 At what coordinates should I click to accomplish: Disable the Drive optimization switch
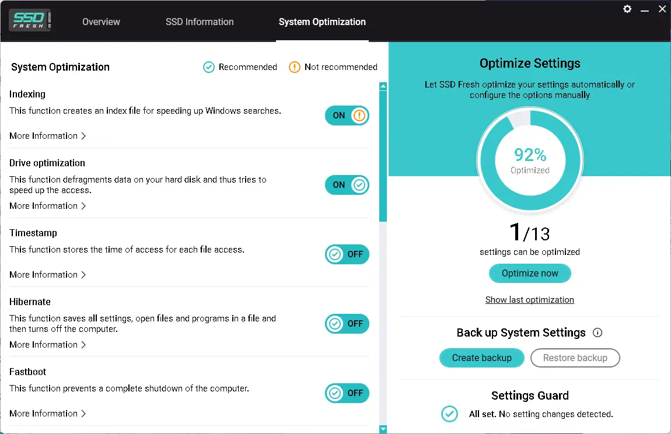347,185
